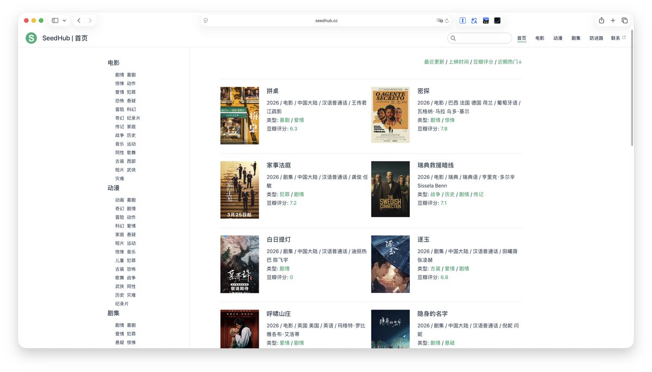
Task: Open the 瑞典救援暗线 title link
Action: 436,165
